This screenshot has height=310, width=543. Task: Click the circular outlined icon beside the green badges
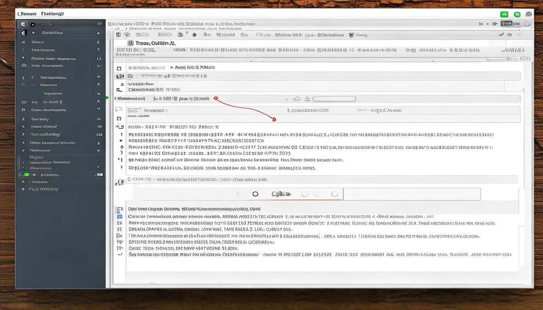pos(528,14)
